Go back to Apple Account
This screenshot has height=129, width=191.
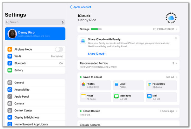click(81, 7)
